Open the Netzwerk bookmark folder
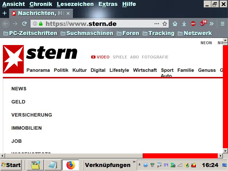 point(195,33)
